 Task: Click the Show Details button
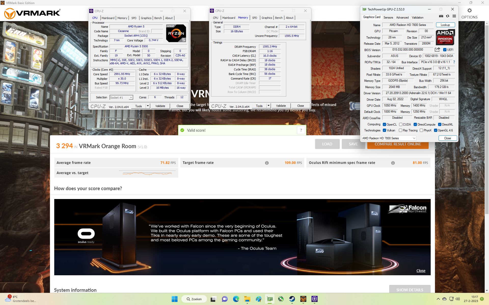(x=410, y=289)
